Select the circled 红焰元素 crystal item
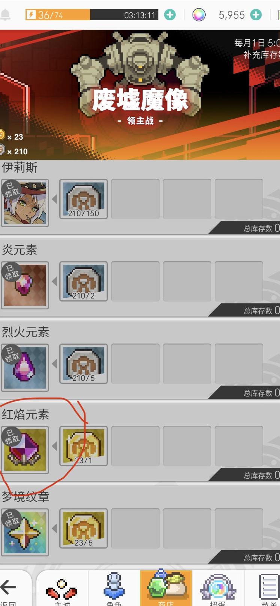Viewport: 280px width, 606px height. (25, 450)
